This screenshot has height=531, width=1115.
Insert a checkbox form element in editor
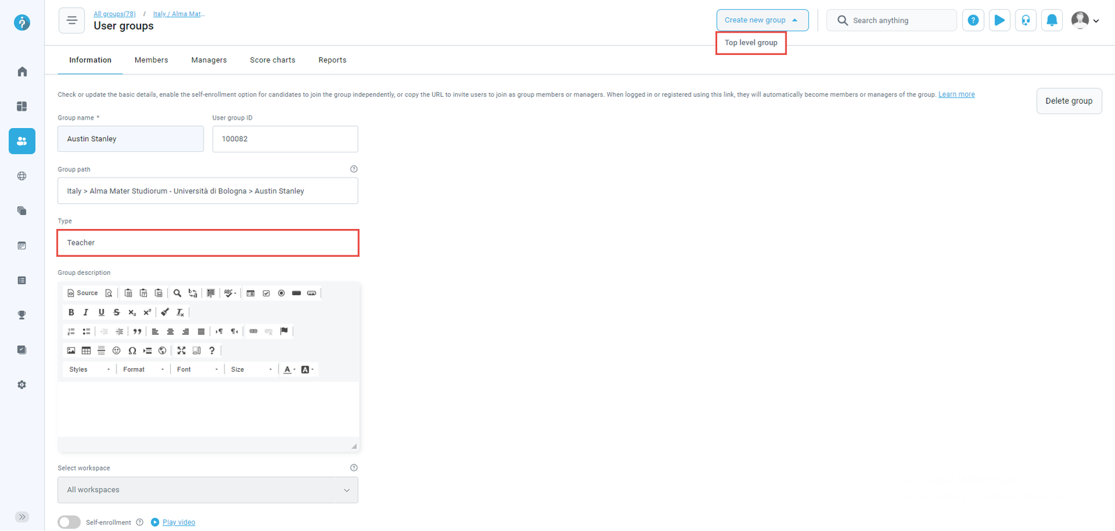click(x=266, y=294)
